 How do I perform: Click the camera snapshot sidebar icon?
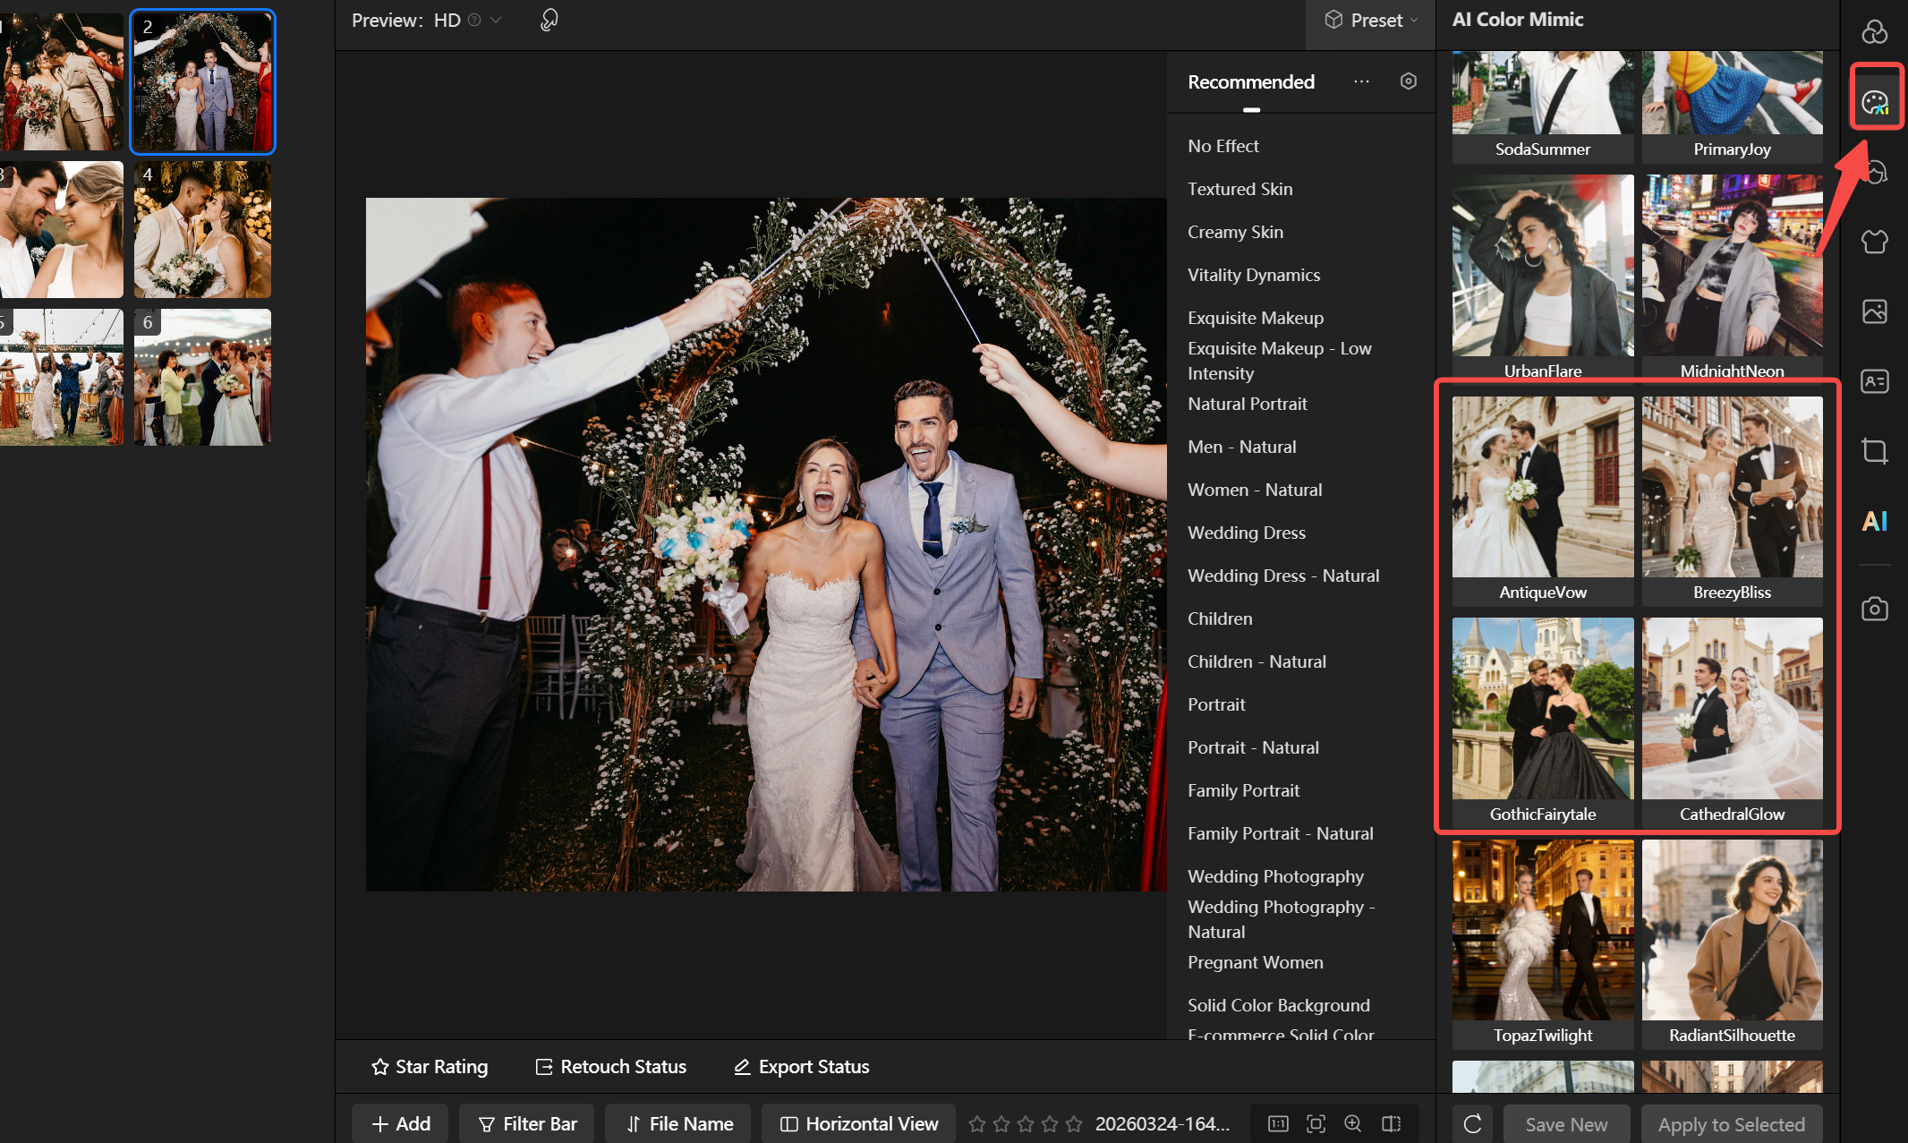pos(1874,610)
